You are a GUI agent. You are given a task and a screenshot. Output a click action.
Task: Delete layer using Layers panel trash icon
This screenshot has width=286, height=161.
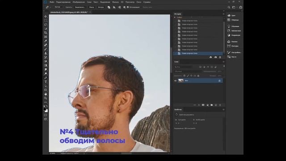(x=220, y=105)
